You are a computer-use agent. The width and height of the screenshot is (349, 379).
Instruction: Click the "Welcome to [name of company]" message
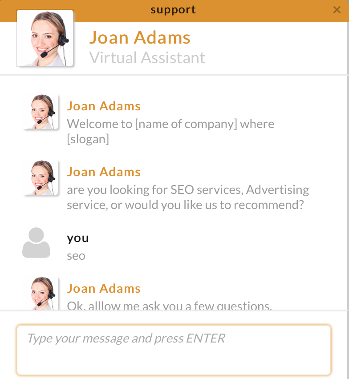170,124
